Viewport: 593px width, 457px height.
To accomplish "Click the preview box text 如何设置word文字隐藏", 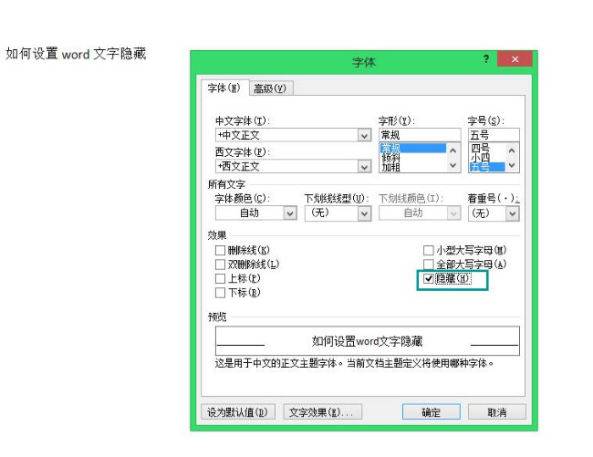I will (x=367, y=341).
